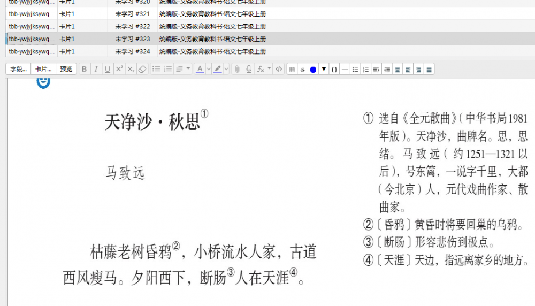Viewport: 535px width, 306px height.
Task: Toggle underline formatting
Action: click(108, 69)
